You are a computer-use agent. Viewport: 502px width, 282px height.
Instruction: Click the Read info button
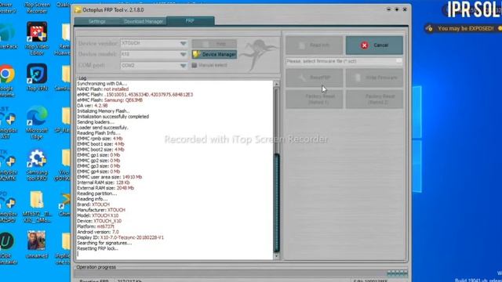coord(314,45)
